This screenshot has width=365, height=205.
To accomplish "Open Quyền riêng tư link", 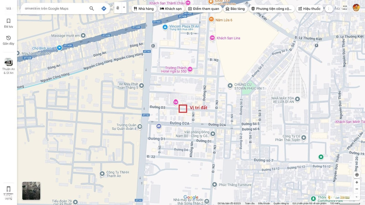I will 281,203.
